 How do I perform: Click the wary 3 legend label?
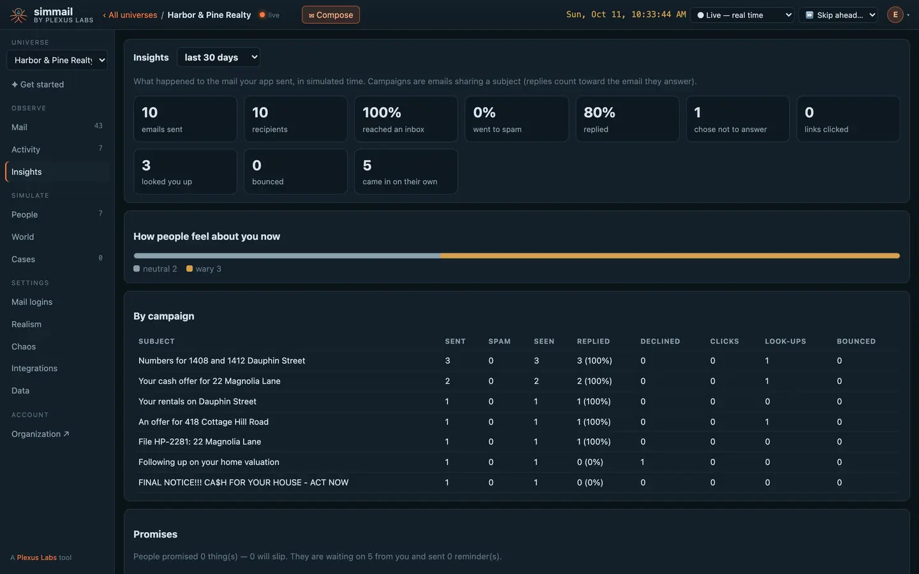[204, 269]
